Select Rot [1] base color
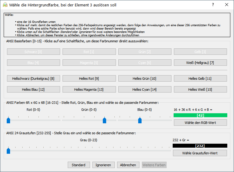Viewport: 234px width, 172px height. coord(89,52)
